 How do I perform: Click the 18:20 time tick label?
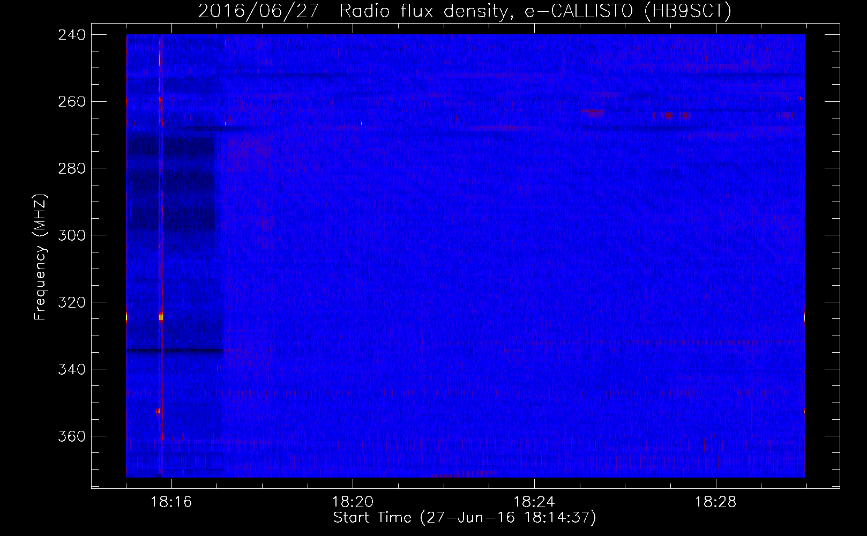(x=353, y=502)
